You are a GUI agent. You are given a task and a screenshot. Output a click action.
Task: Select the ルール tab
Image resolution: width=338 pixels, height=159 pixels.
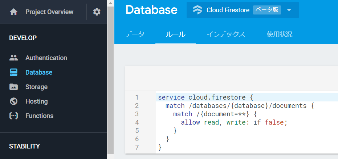pyautogui.click(x=175, y=34)
